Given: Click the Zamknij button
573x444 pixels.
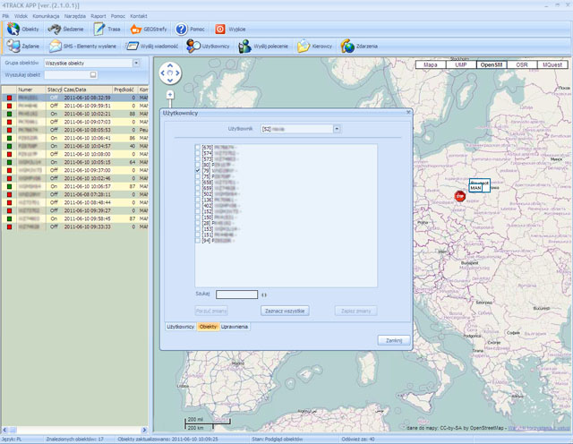Looking at the screenshot, I should tap(394, 340).
